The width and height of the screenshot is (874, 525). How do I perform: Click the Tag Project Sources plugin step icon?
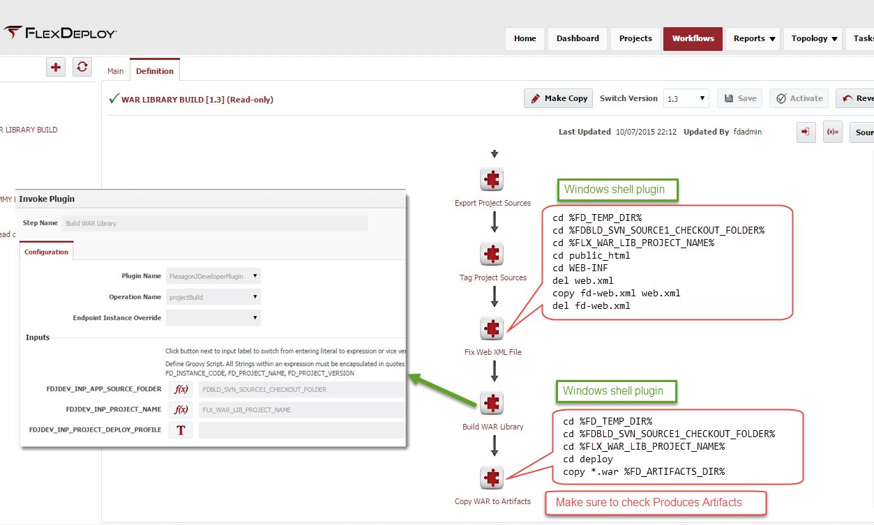(x=492, y=254)
